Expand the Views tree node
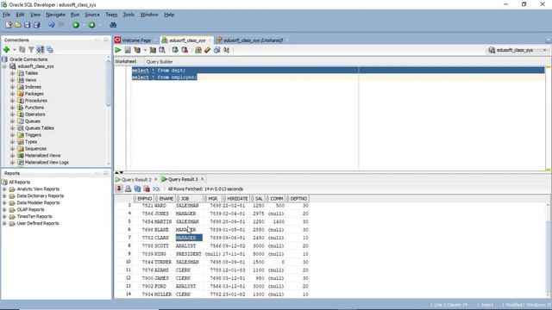Viewport: 552px width, 310px height. (13, 80)
